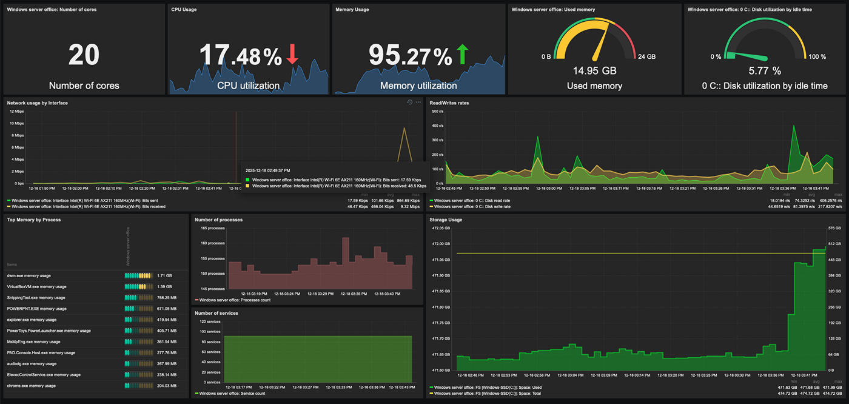Image resolution: width=849 pixels, height=404 pixels.
Task: Click the 14.95 GB Used memory value
Action: (x=594, y=71)
